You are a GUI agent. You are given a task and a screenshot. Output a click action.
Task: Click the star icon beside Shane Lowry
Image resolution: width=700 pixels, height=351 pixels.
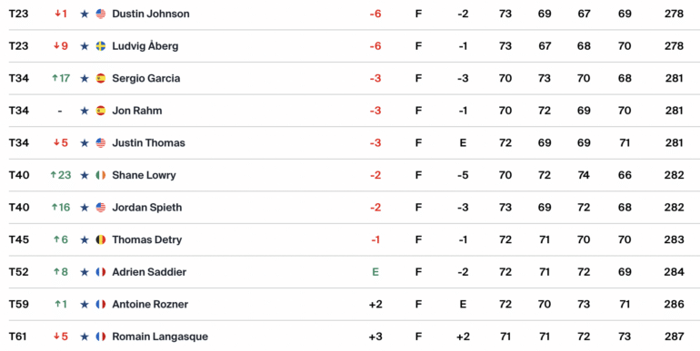click(x=85, y=175)
